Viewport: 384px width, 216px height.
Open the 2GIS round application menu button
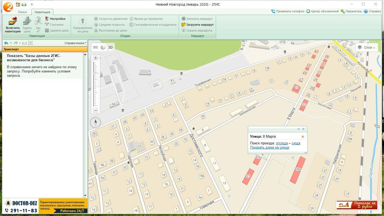pos(8,7)
